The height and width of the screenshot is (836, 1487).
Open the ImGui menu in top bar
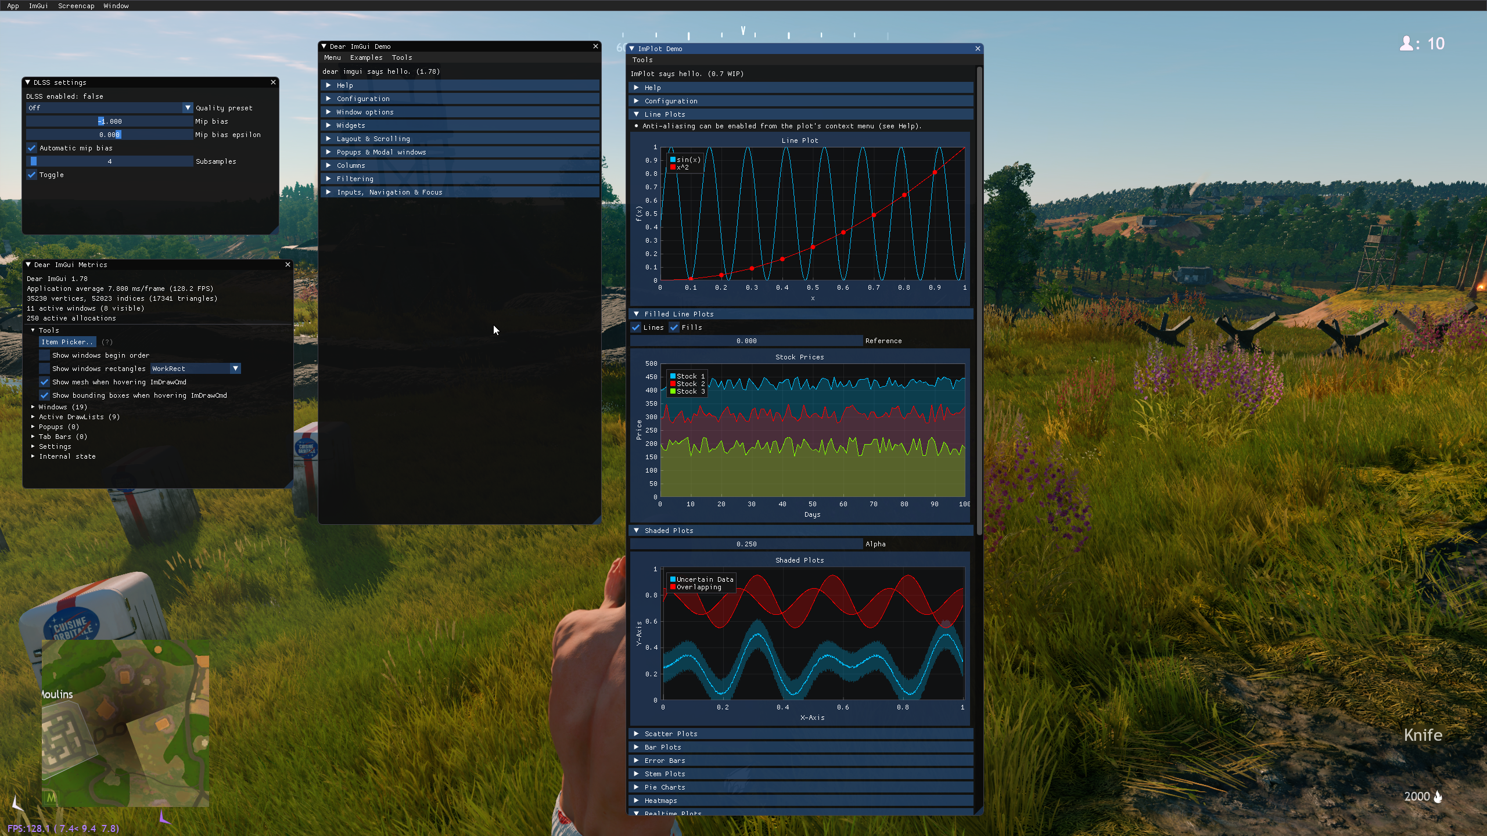38,6
